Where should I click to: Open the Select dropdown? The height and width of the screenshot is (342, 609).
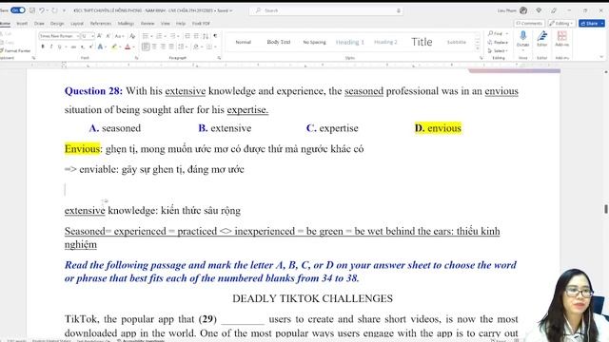tap(498, 50)
